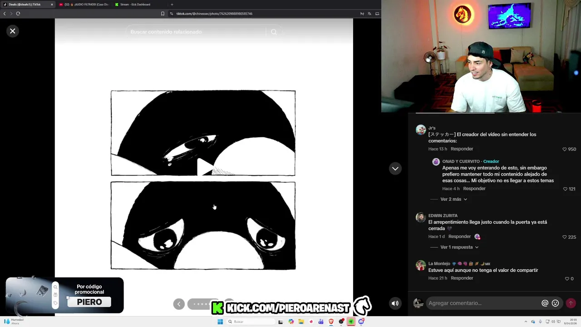
Task: Go to the next post using down chevron
Action: 395,168
